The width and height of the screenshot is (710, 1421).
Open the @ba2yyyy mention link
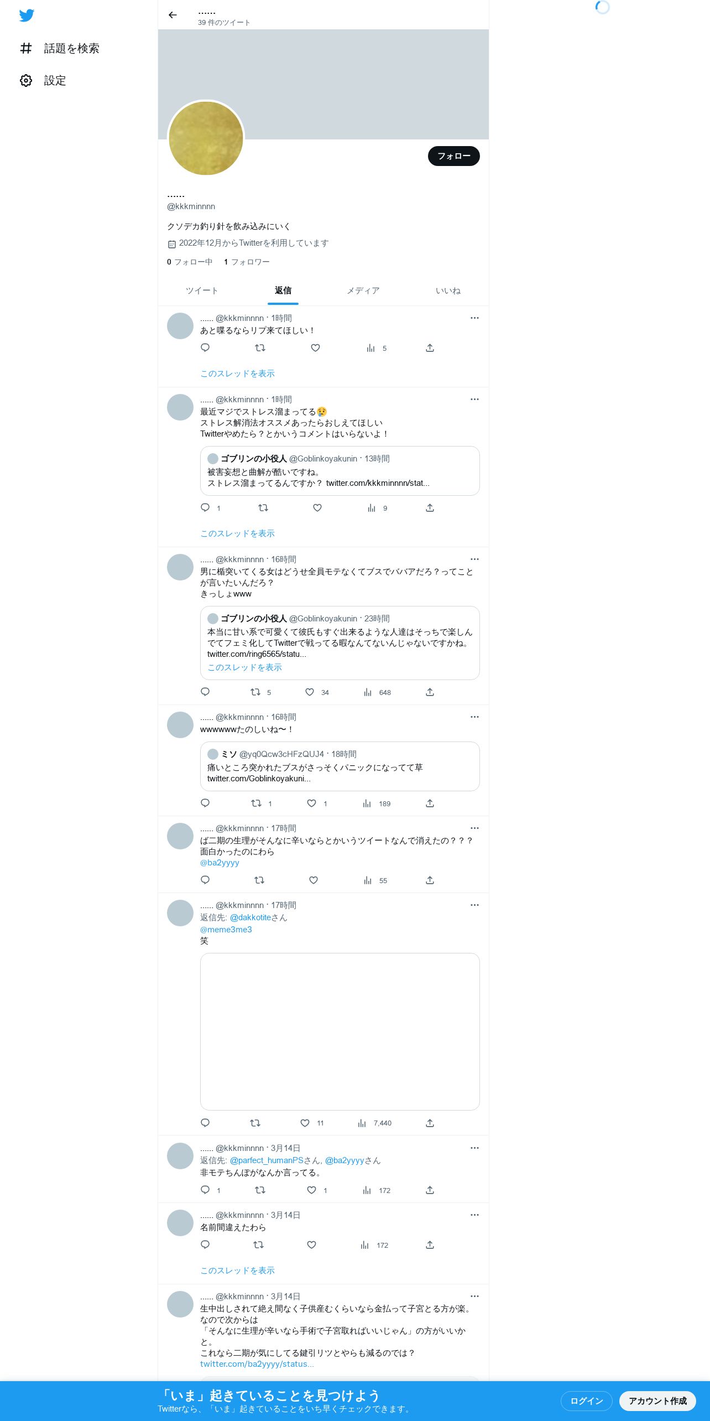[x=220, y=863]
